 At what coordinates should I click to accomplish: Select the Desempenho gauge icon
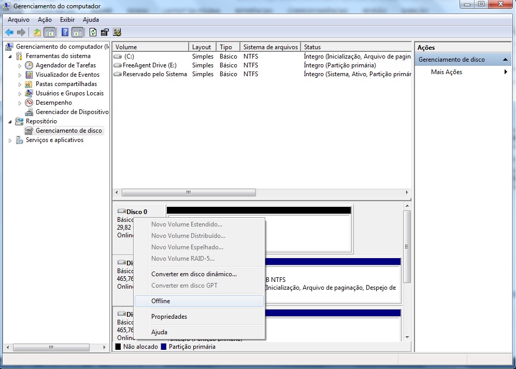[x=29, y=103]
